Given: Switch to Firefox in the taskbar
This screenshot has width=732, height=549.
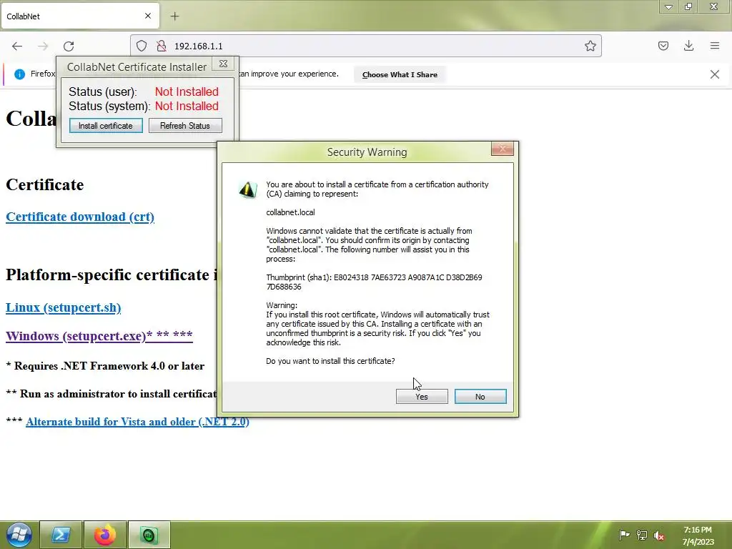Looking at the screenshot, I should tap(105, 535).
